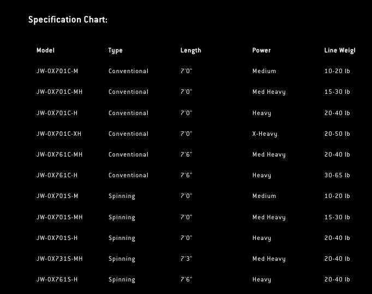Image resolution: width=372 pixels, height=294 pixels.
Task: Click the X-Heavy power value
Action: 265,134
